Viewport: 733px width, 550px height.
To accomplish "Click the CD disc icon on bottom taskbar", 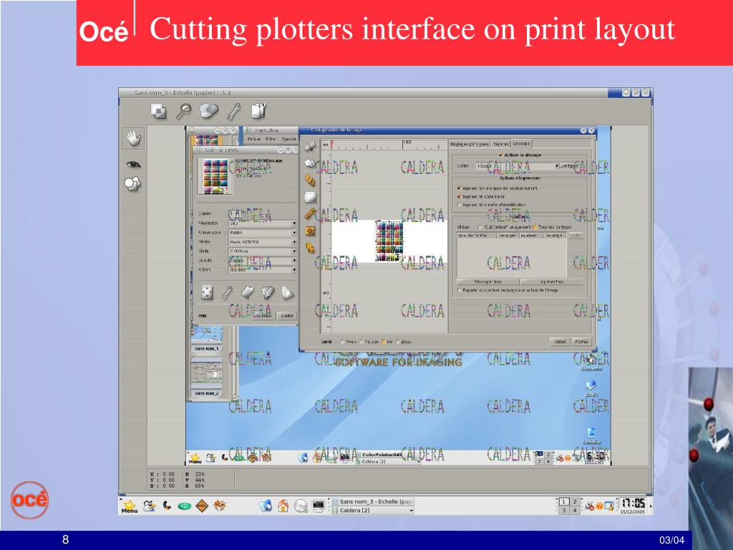I will point(301,506).
